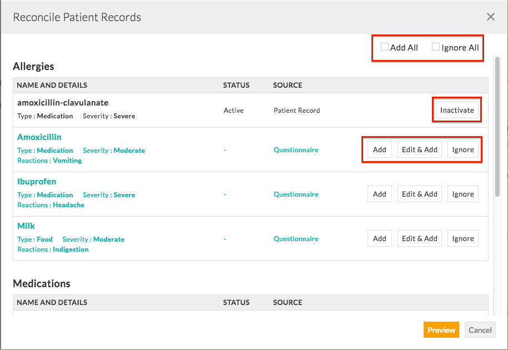Add the Amoxicillin allergy

(379, 149)
